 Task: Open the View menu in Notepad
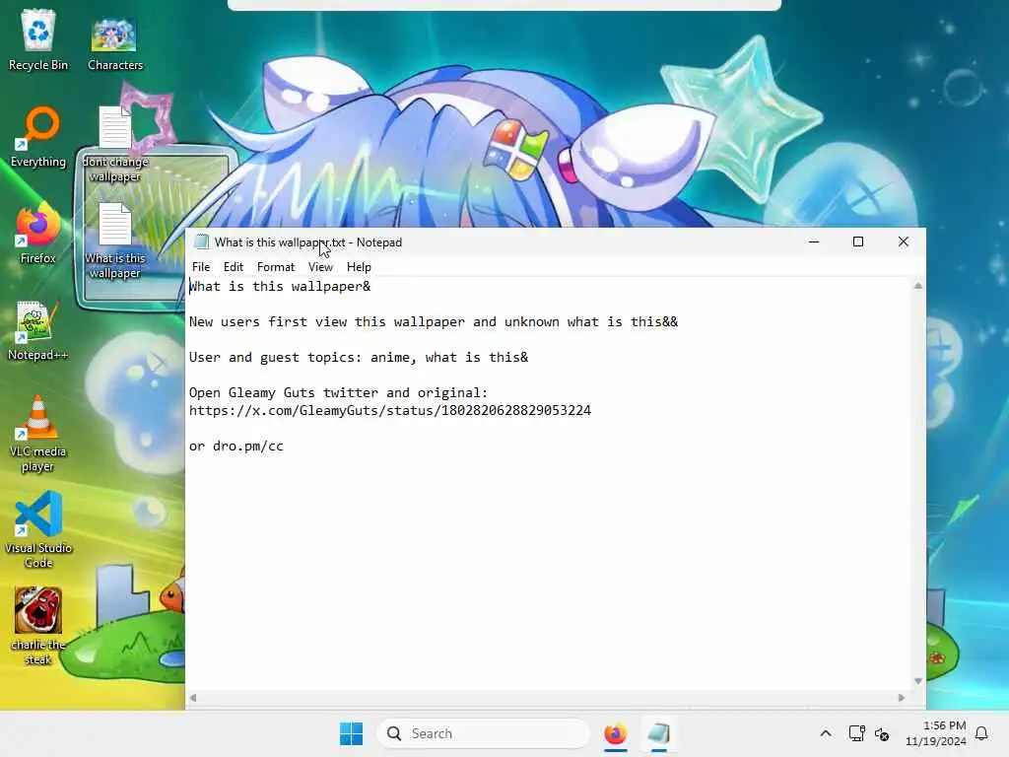point(320,267)
